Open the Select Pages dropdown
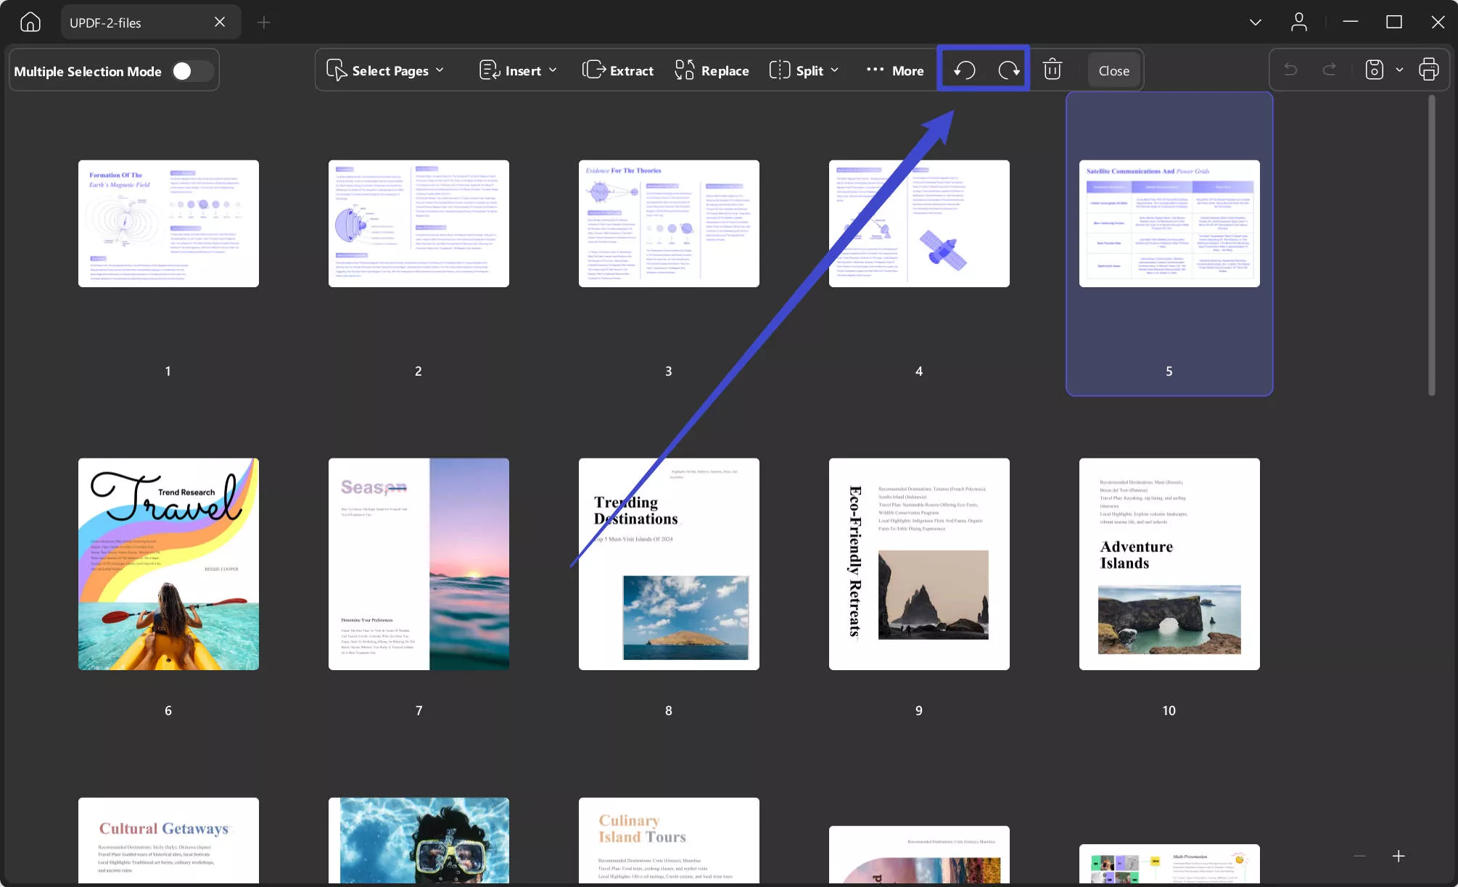 pyautogui.click(x=385, y=70)
